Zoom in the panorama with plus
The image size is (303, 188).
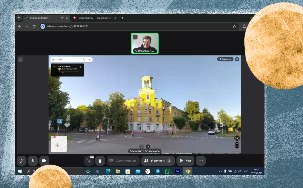point(237,144)
